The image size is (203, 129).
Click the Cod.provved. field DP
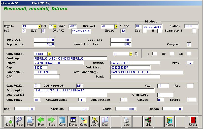[80, 86]
